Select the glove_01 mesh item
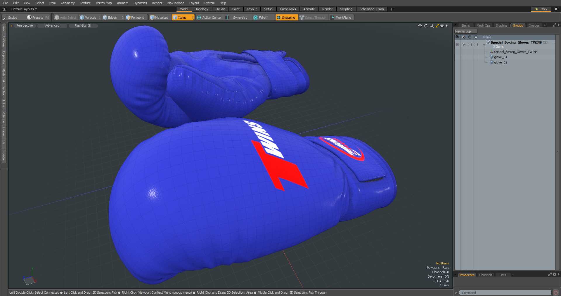 coord(500,57)
